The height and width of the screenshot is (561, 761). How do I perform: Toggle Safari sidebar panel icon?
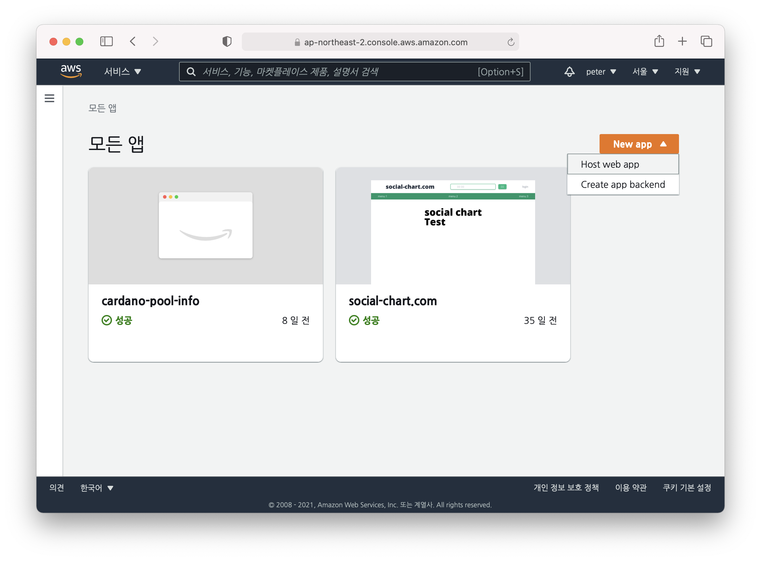coord(106,41)
